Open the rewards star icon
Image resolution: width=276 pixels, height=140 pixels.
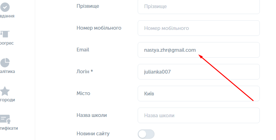(x=5, y=91)
